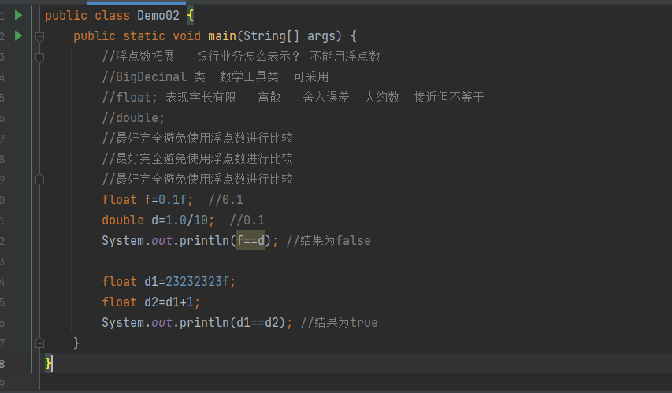
Task: Click the 23232323f literal value
Action: pos(198,281)
